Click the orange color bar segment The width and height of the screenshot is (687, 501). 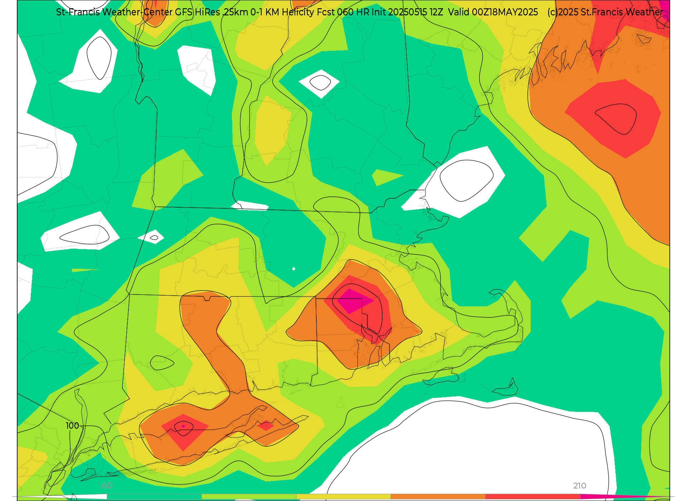coord(438,496)
